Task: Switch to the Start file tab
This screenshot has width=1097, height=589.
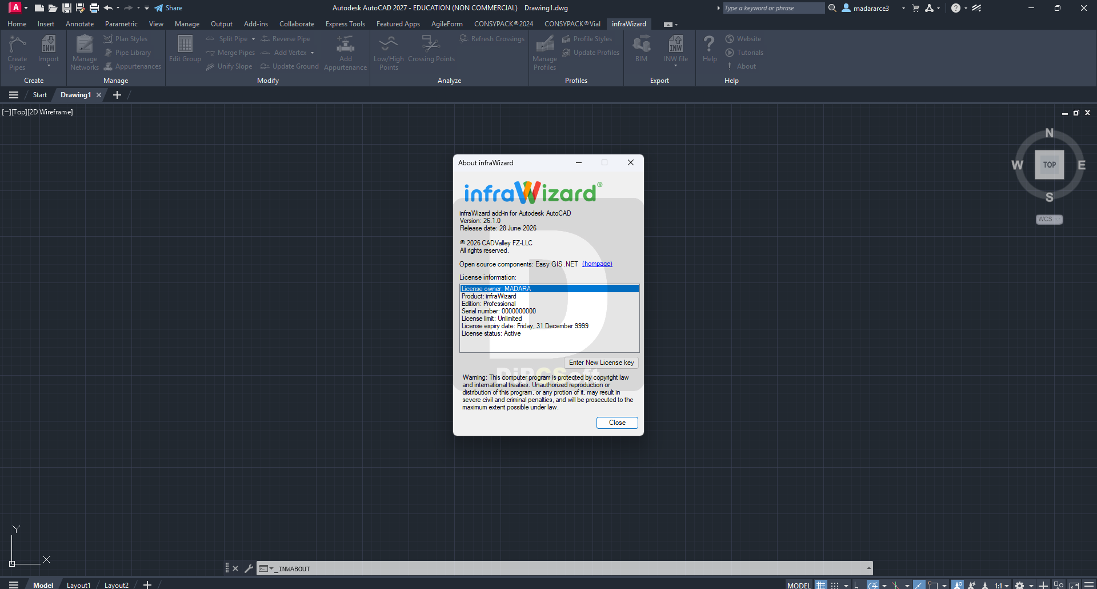Action: tap(40, 95)
